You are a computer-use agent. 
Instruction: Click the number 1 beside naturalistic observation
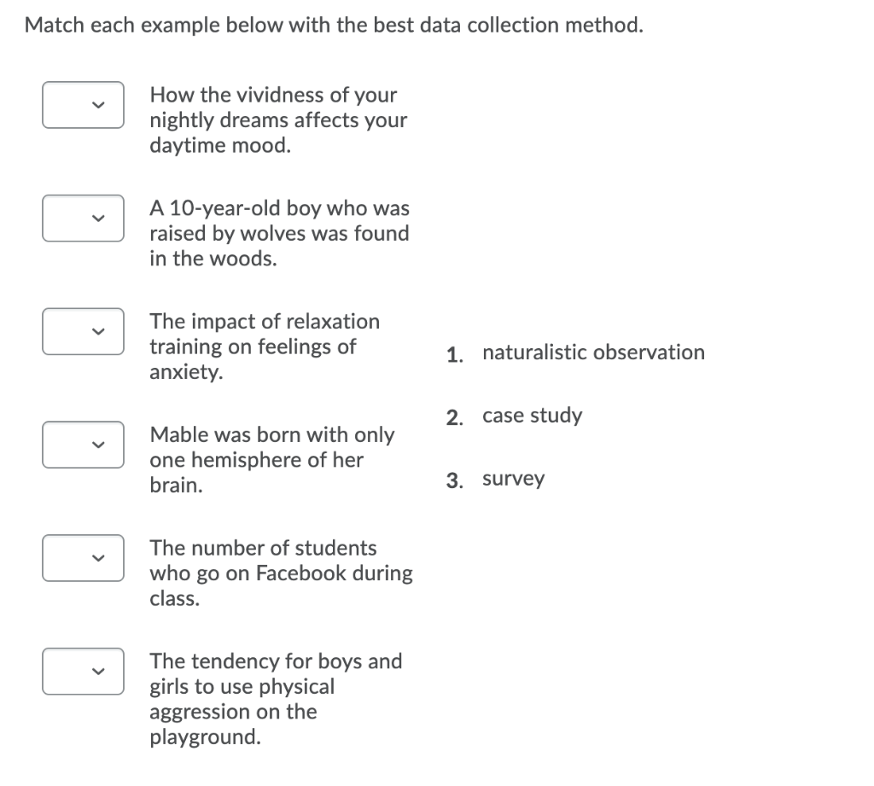452,352
